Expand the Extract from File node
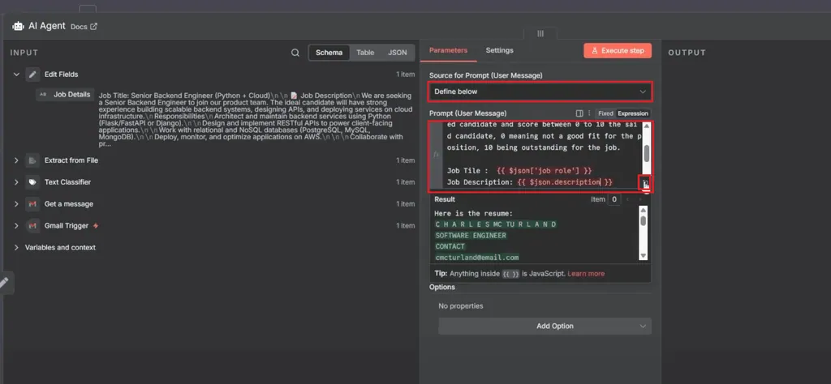 pos(16,160)
